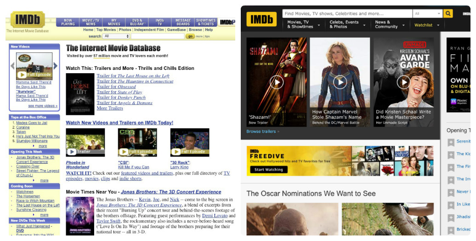Open the Now Playing tab
This screenshot has height=241, width=476.
(x=68, y=22)
